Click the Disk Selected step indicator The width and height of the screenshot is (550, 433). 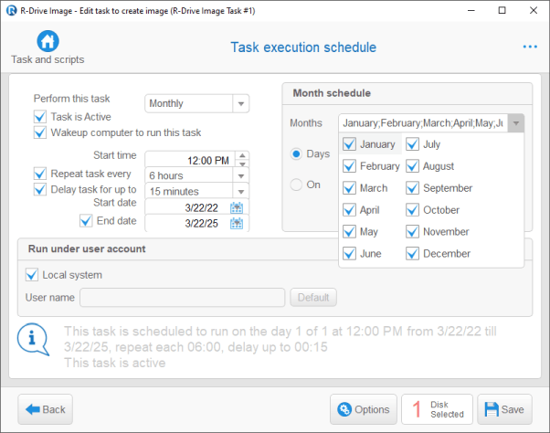437,409
